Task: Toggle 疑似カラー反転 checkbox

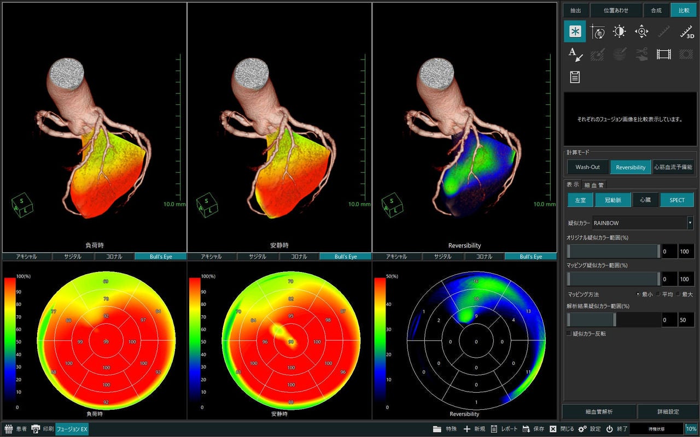Action: [569, 333]
